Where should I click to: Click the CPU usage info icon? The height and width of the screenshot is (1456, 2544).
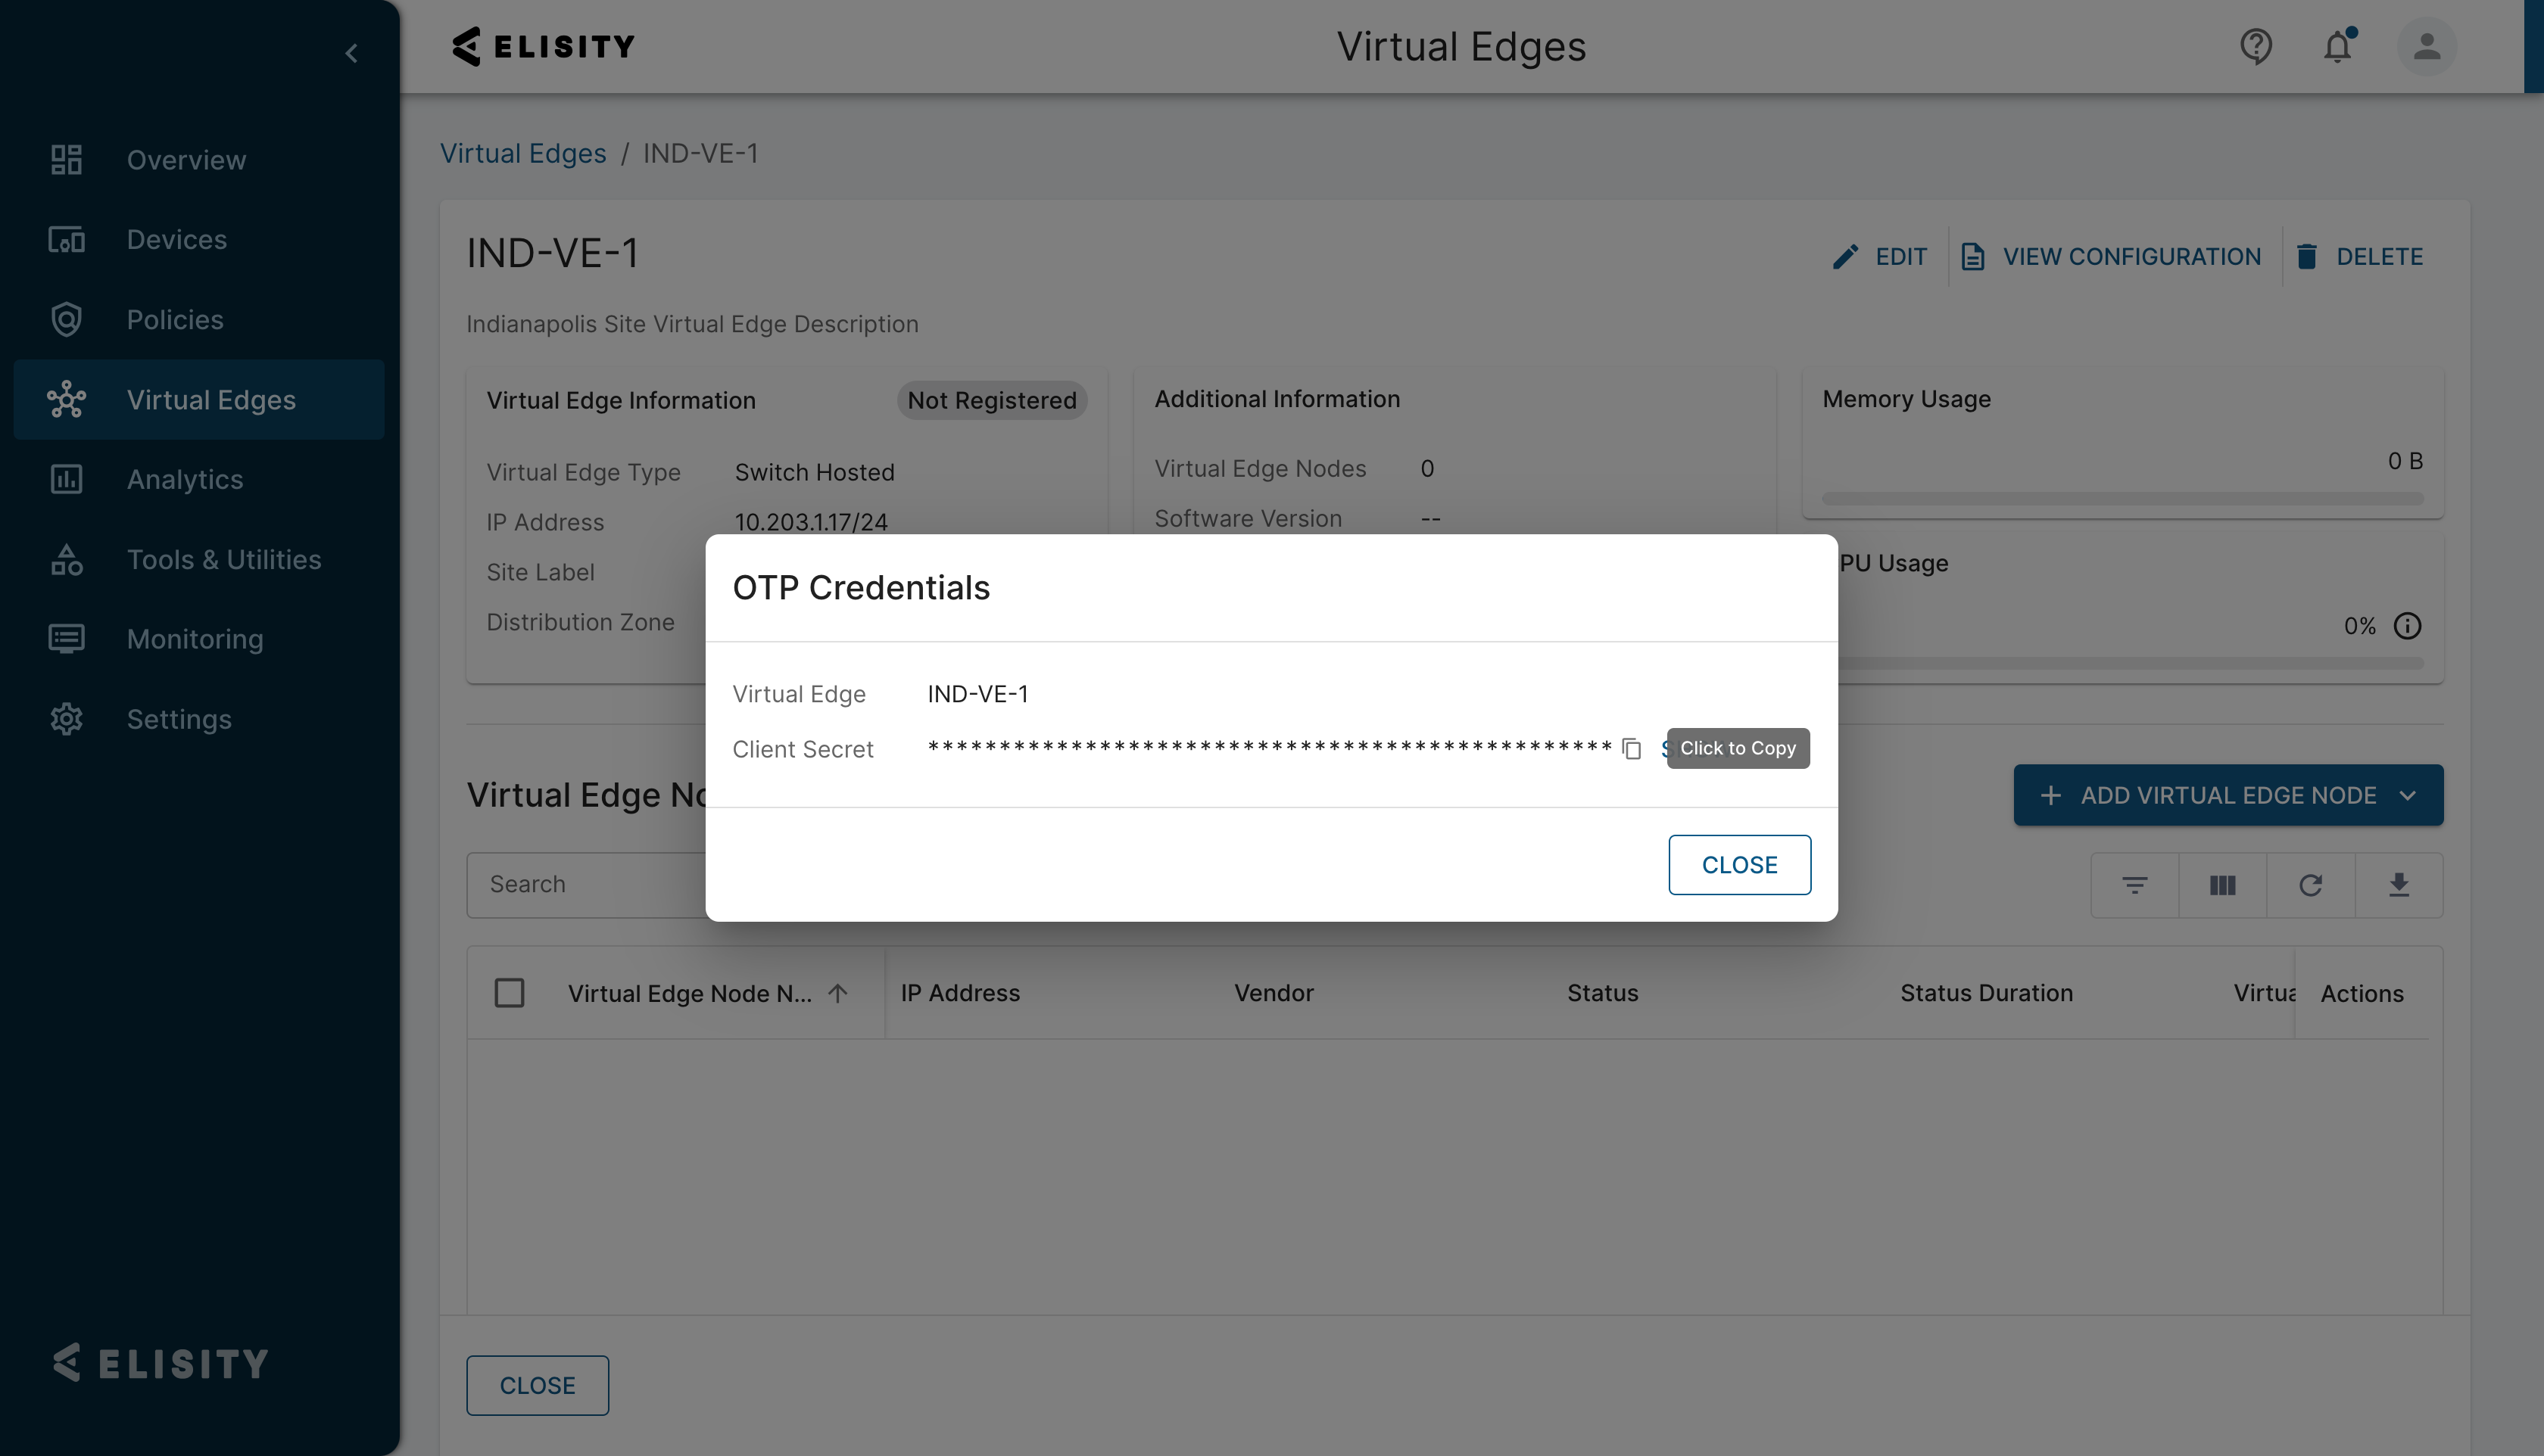(2407, 626)
